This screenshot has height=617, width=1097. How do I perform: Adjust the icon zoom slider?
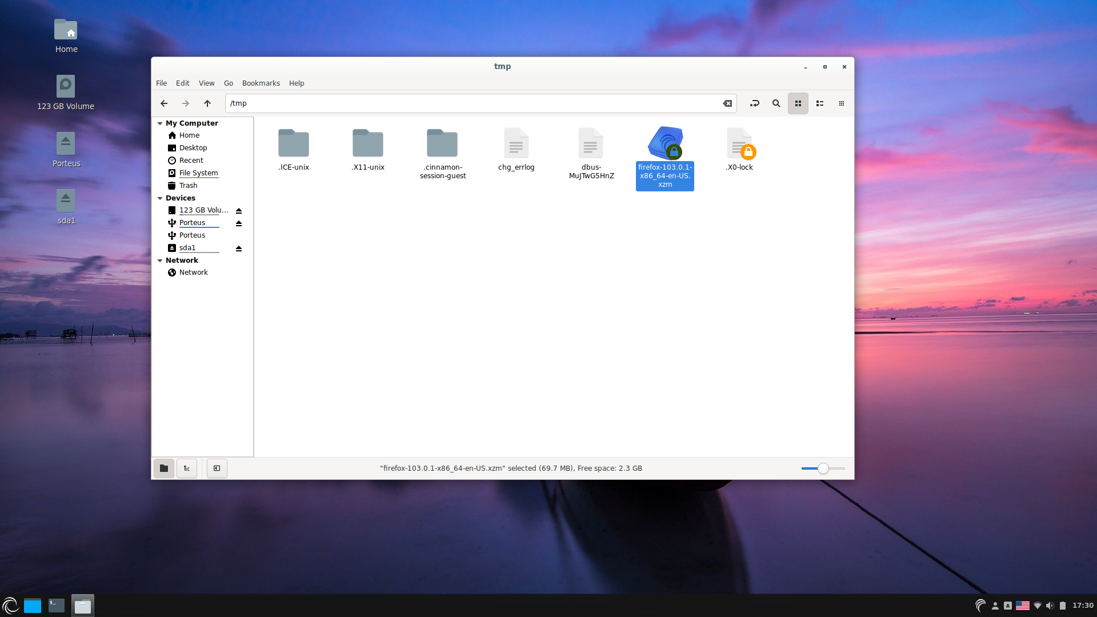pos(823,468)
